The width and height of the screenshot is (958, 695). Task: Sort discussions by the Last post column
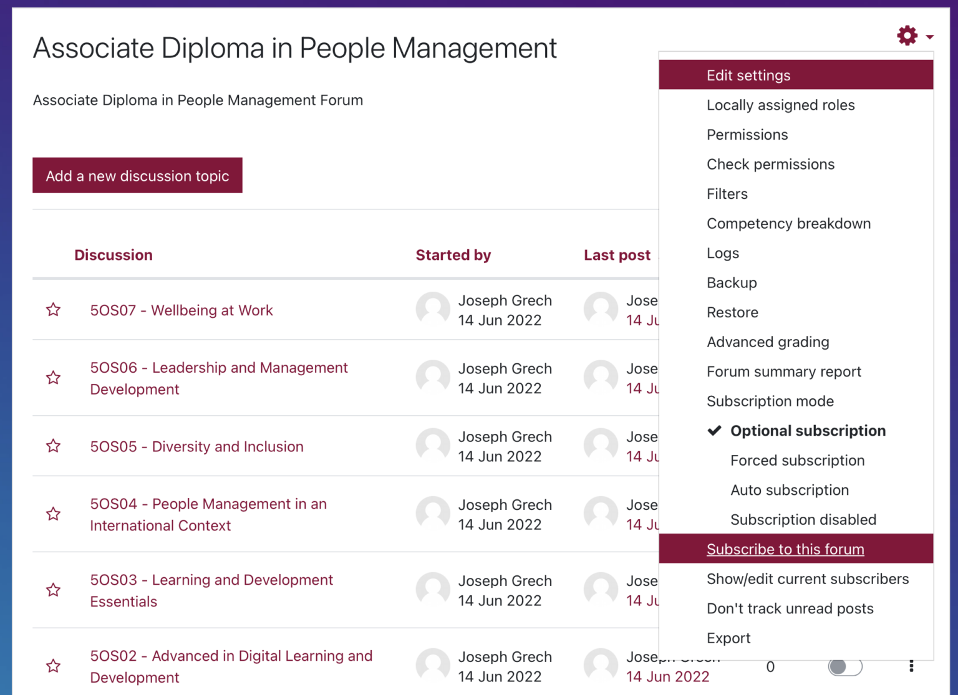[616, 255]
